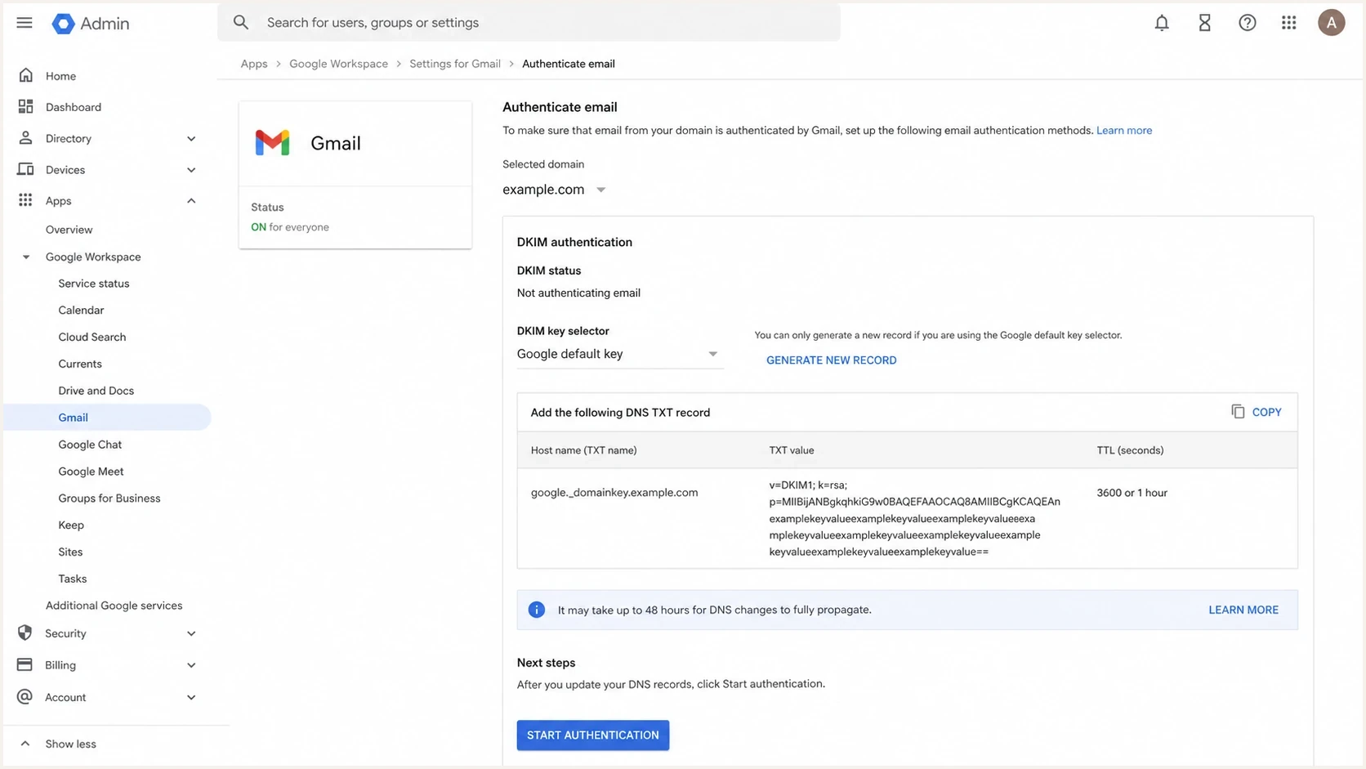Collapse the Apps section
1366x769 pixels.
click(x=191, y=201)
